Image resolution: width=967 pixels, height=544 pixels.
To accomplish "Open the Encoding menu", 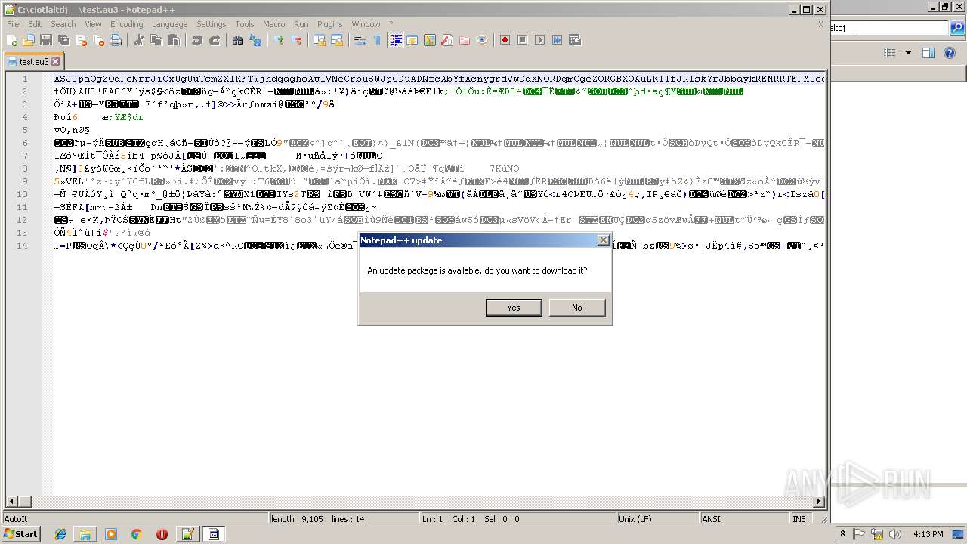I will tap(126, 24).
